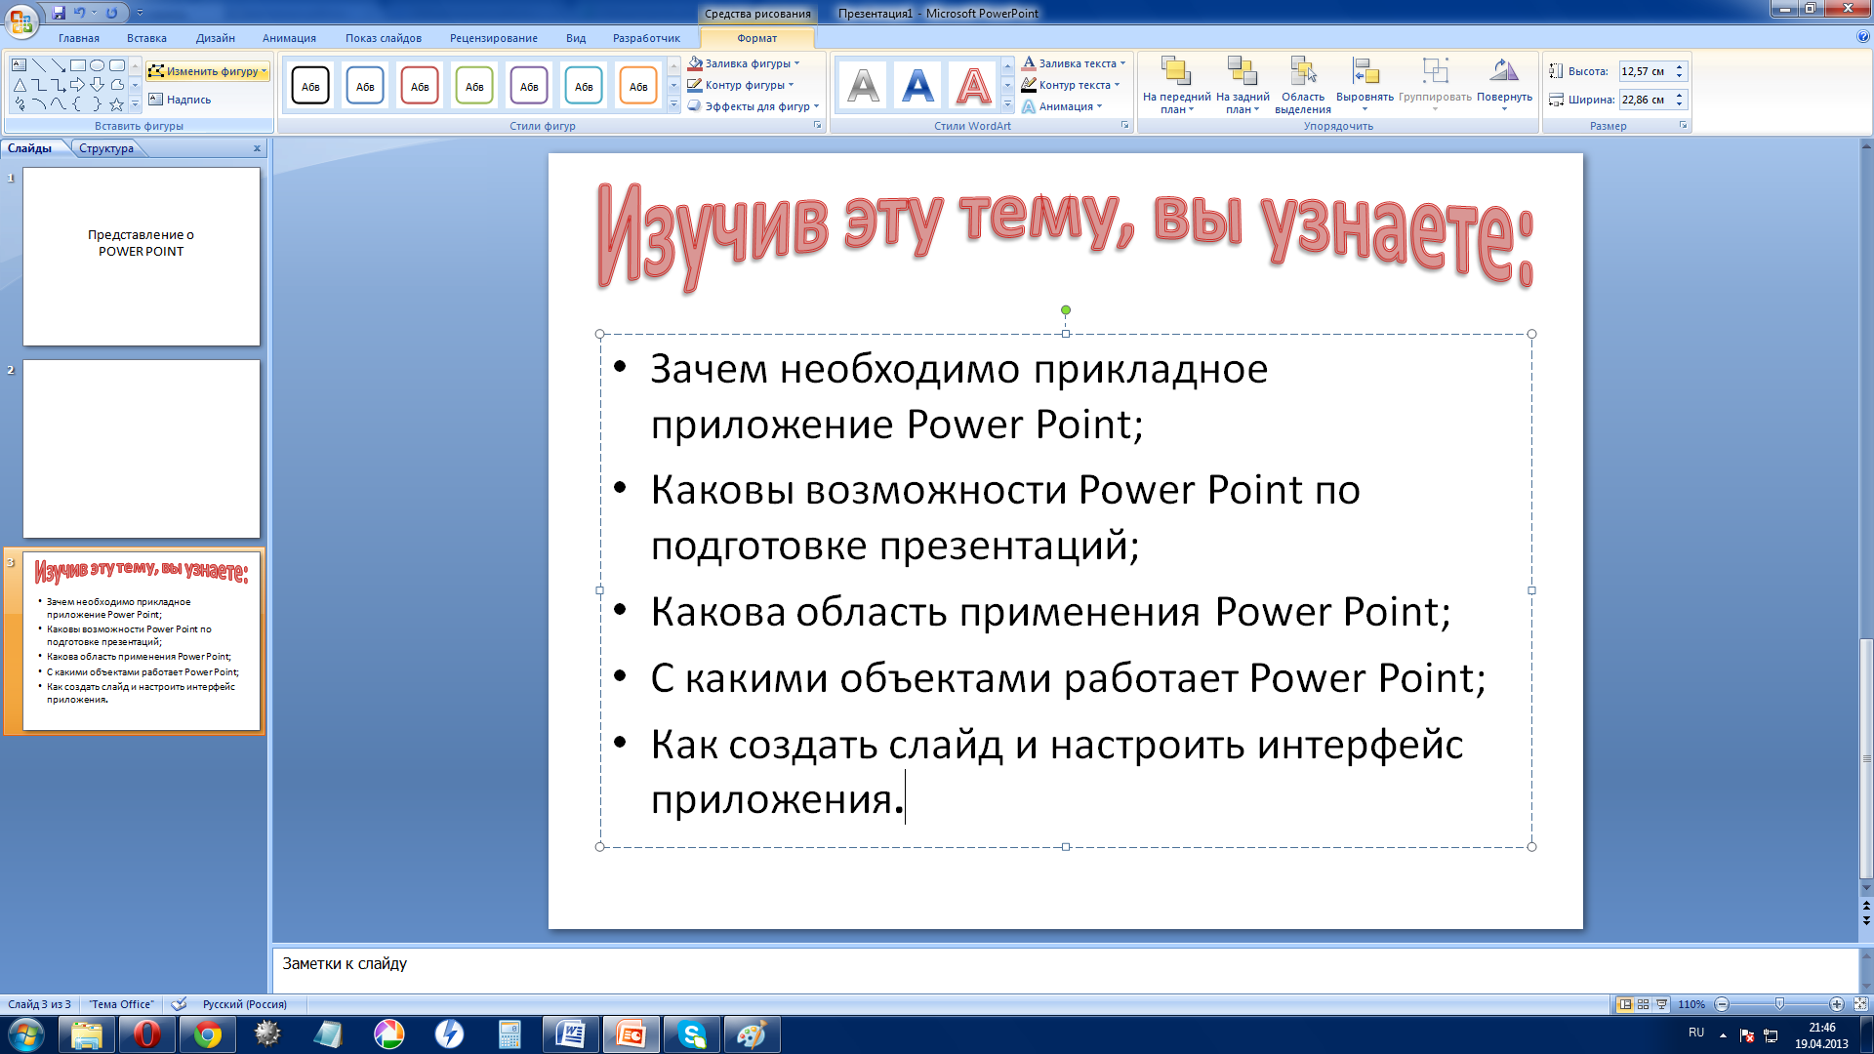1874x1054 pixels.
Task: Expand the WordArt styles gallery
Action: pyautogui.click(x=1008, y=104)
